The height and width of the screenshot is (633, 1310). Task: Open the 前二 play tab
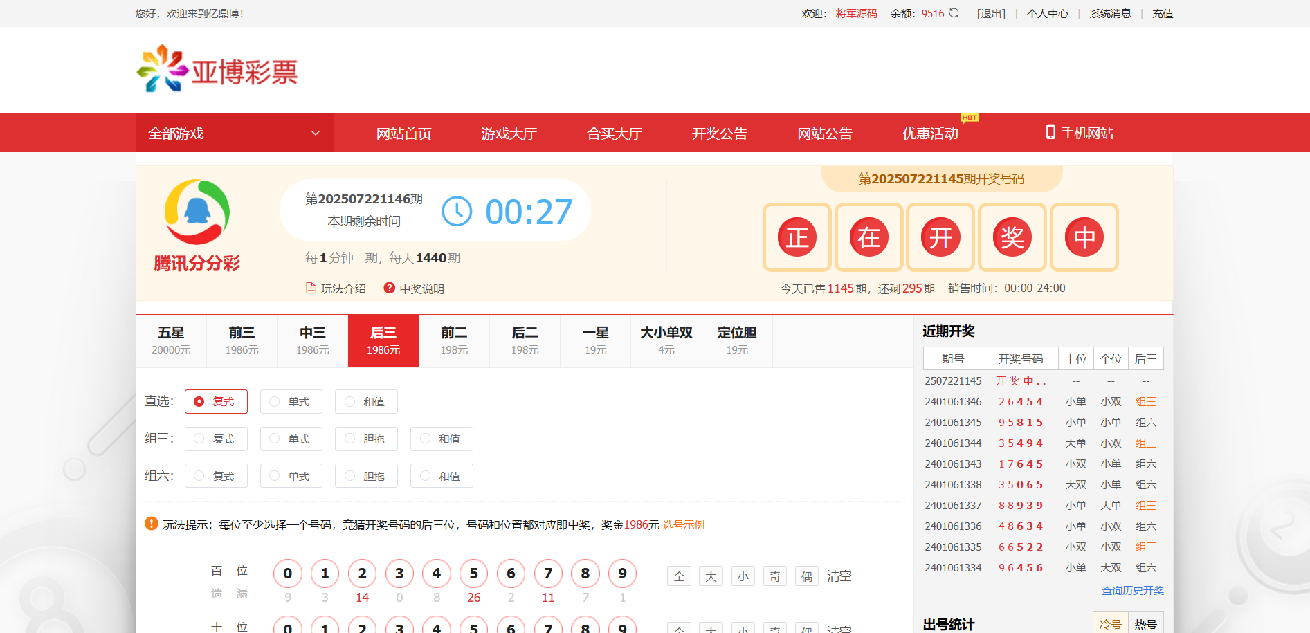[454, 341]
